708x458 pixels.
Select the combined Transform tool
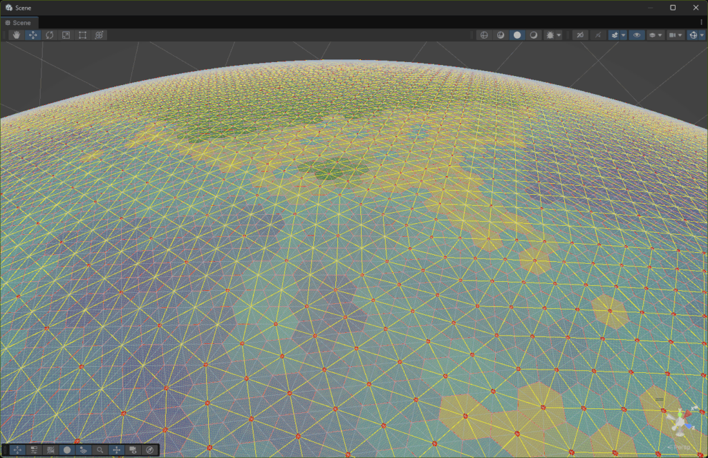(x=99, y=35)
